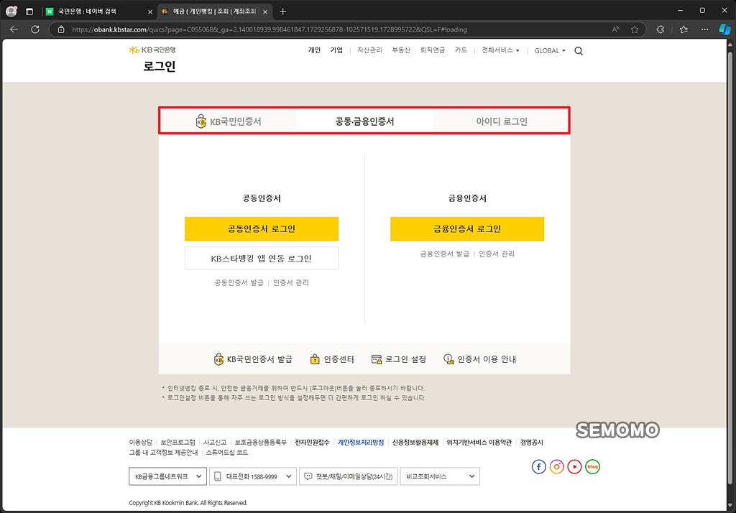The image size is (736, 513).
Task: Close the 예금 개인뱅킹 tab
Action: pos(264,11)
